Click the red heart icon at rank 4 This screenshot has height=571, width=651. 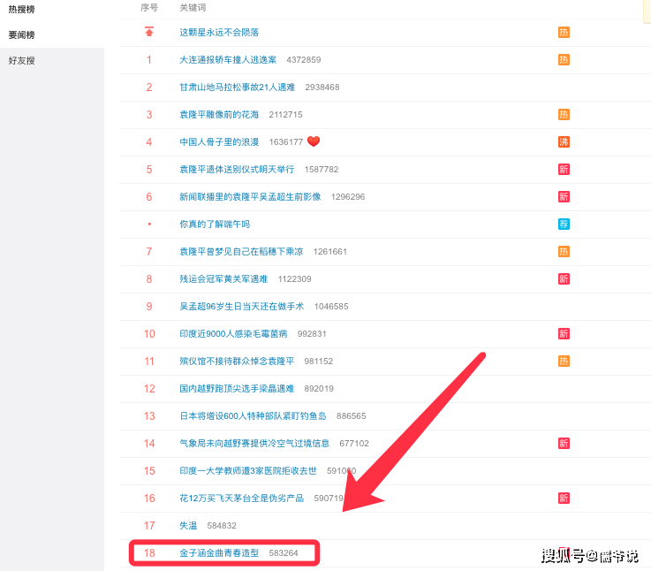click(314, 141)
